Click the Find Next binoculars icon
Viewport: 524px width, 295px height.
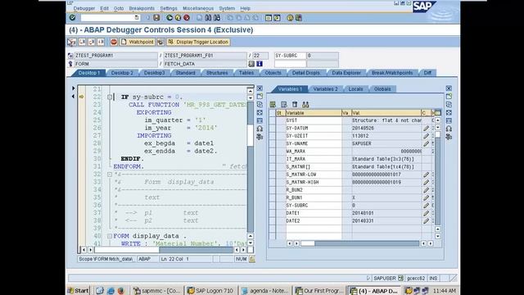216,18
